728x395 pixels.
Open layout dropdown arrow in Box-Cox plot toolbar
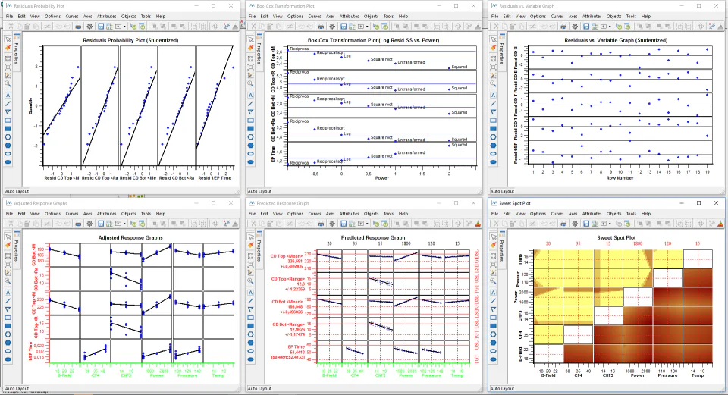(x=367, y=27)
